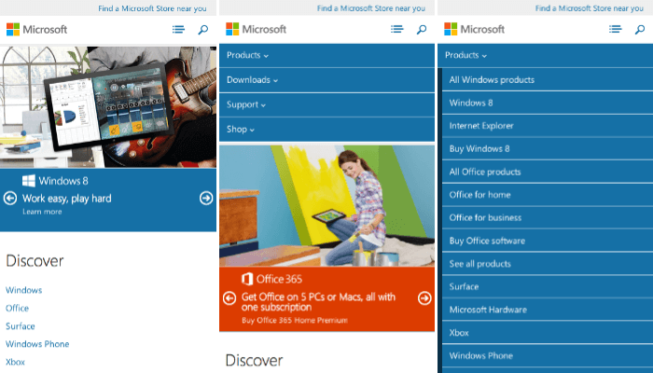The height and width of the screenshot is (373, 653).
Task: Click Buy Office 365 Home Premium link
Action: [x=295, y=320]
